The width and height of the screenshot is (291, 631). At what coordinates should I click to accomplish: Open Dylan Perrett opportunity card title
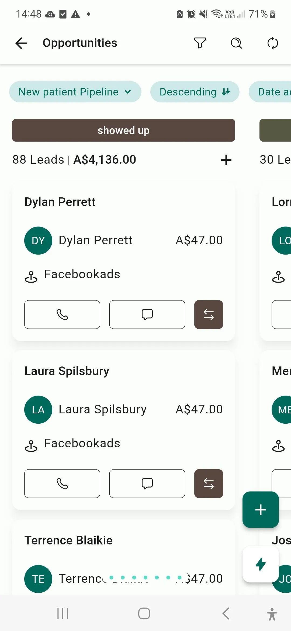click(x=60, y=202)
